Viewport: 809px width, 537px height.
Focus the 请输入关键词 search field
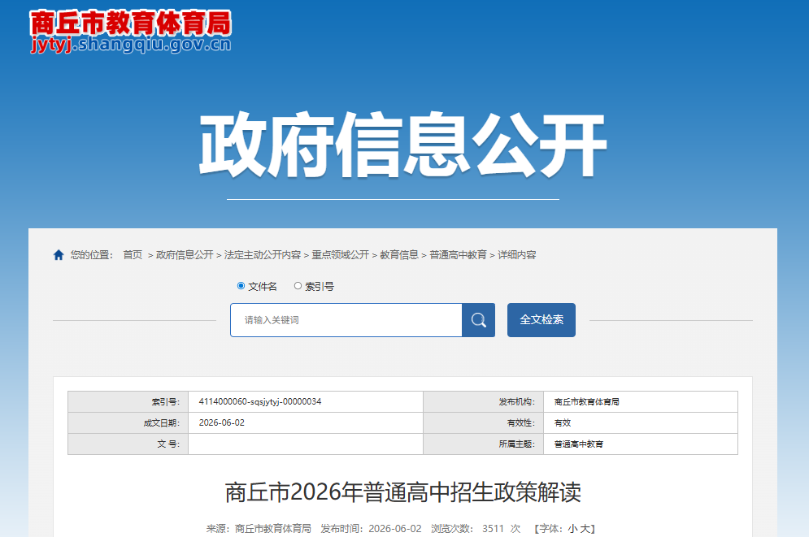coord(346,320)
